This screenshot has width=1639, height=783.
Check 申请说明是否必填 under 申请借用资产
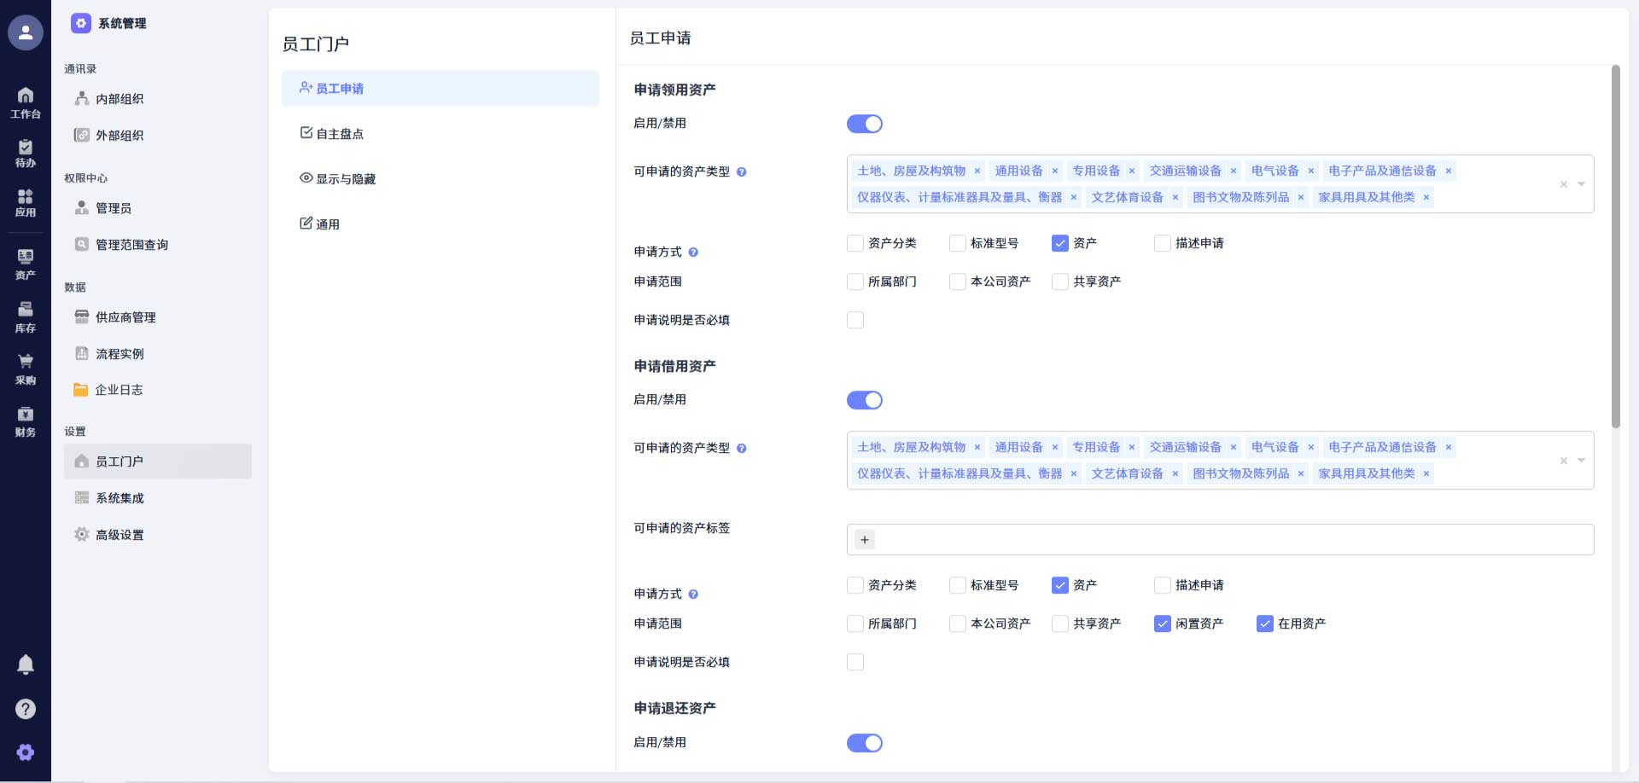[x=855, y=662]
